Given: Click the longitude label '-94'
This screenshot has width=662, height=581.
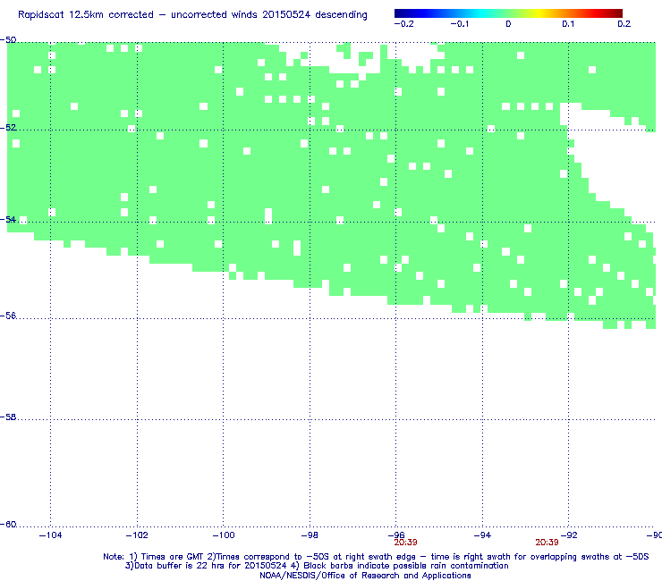Looking at the screenshot, I should (482, 535).
